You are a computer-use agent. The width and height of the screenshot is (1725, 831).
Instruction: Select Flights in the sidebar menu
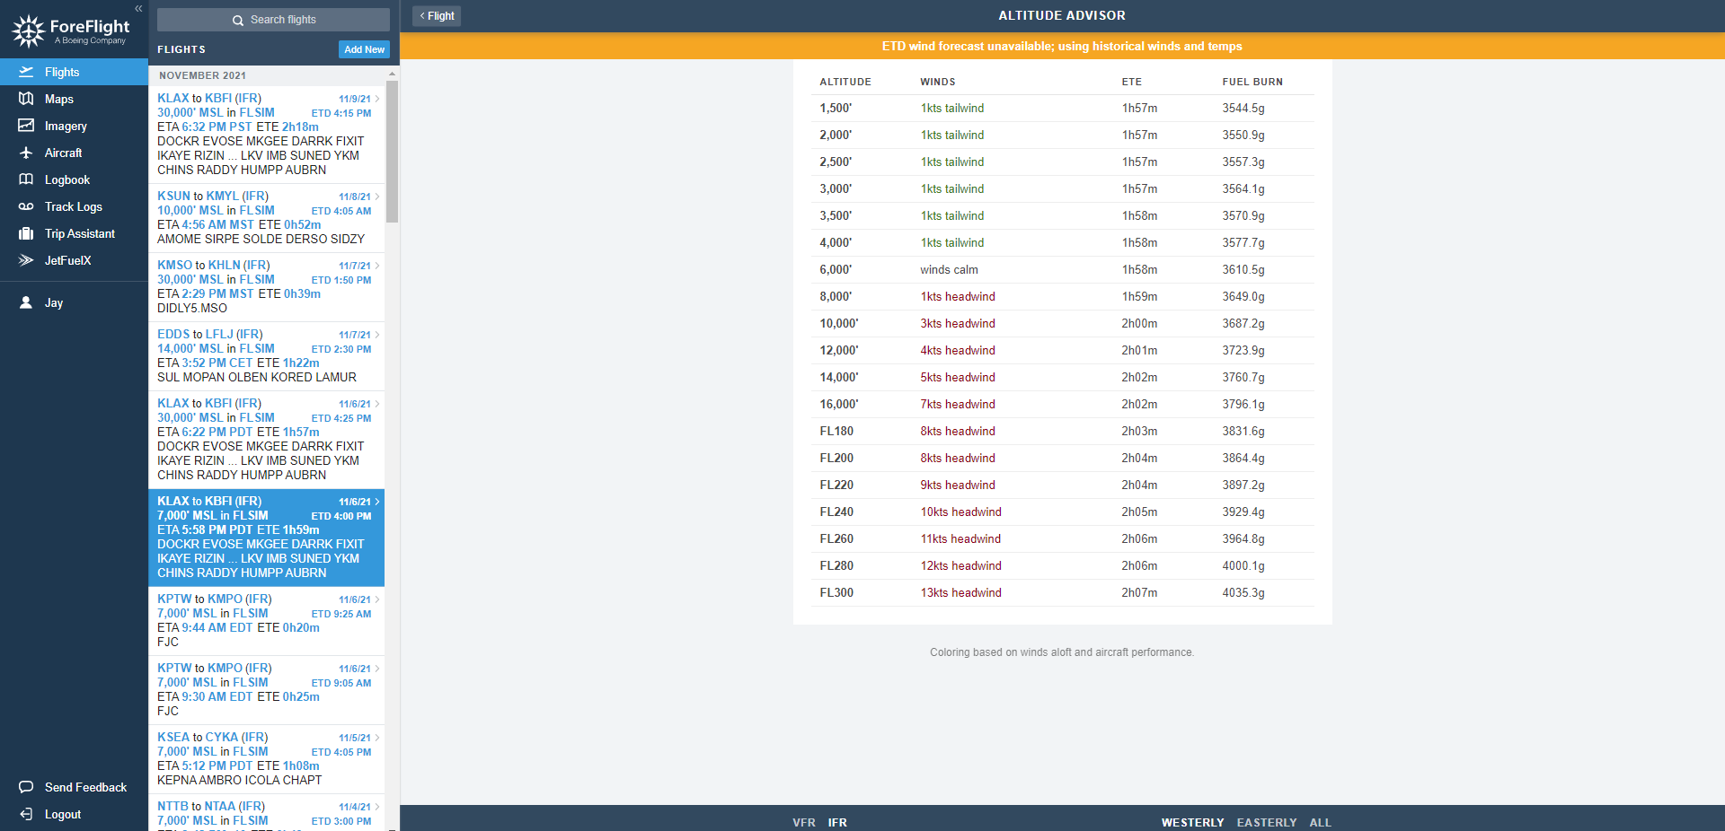[74, 72]
